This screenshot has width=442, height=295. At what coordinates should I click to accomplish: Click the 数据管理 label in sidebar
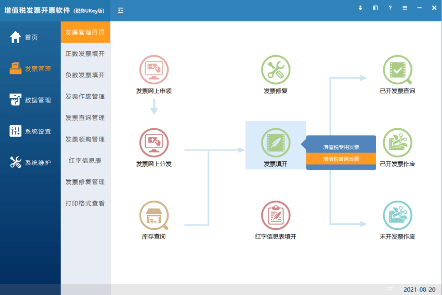[x=38, y=100]
